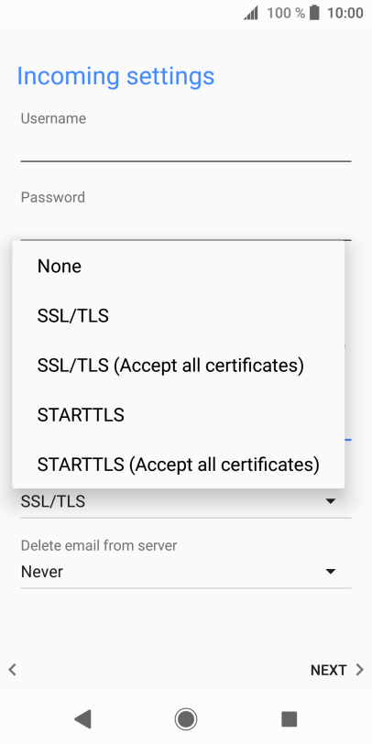Tap the Android back triangle icon
The width and height of the screenshot is (372, 744).
point(83,719)
